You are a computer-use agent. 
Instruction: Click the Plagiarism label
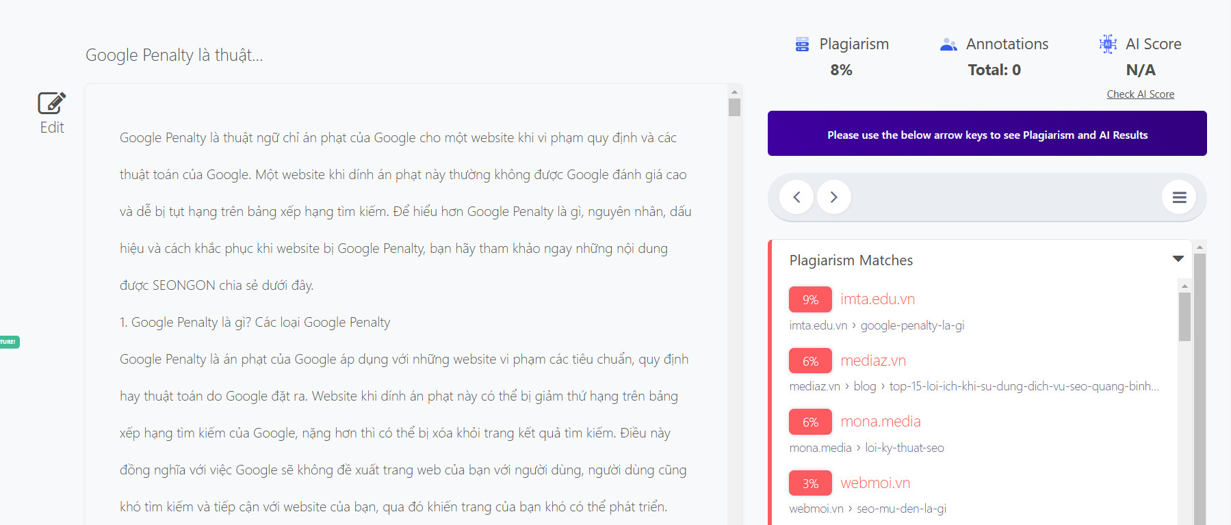pos(854,44)
